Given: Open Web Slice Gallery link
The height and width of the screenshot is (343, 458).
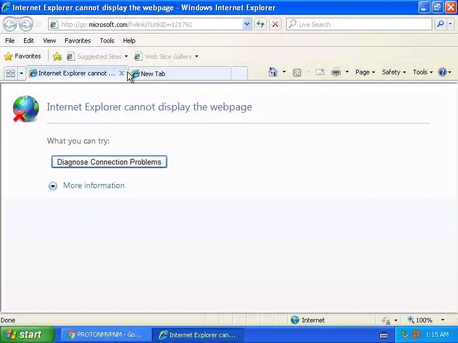Looking at the screenshot, I should click(x=163, y=56).
